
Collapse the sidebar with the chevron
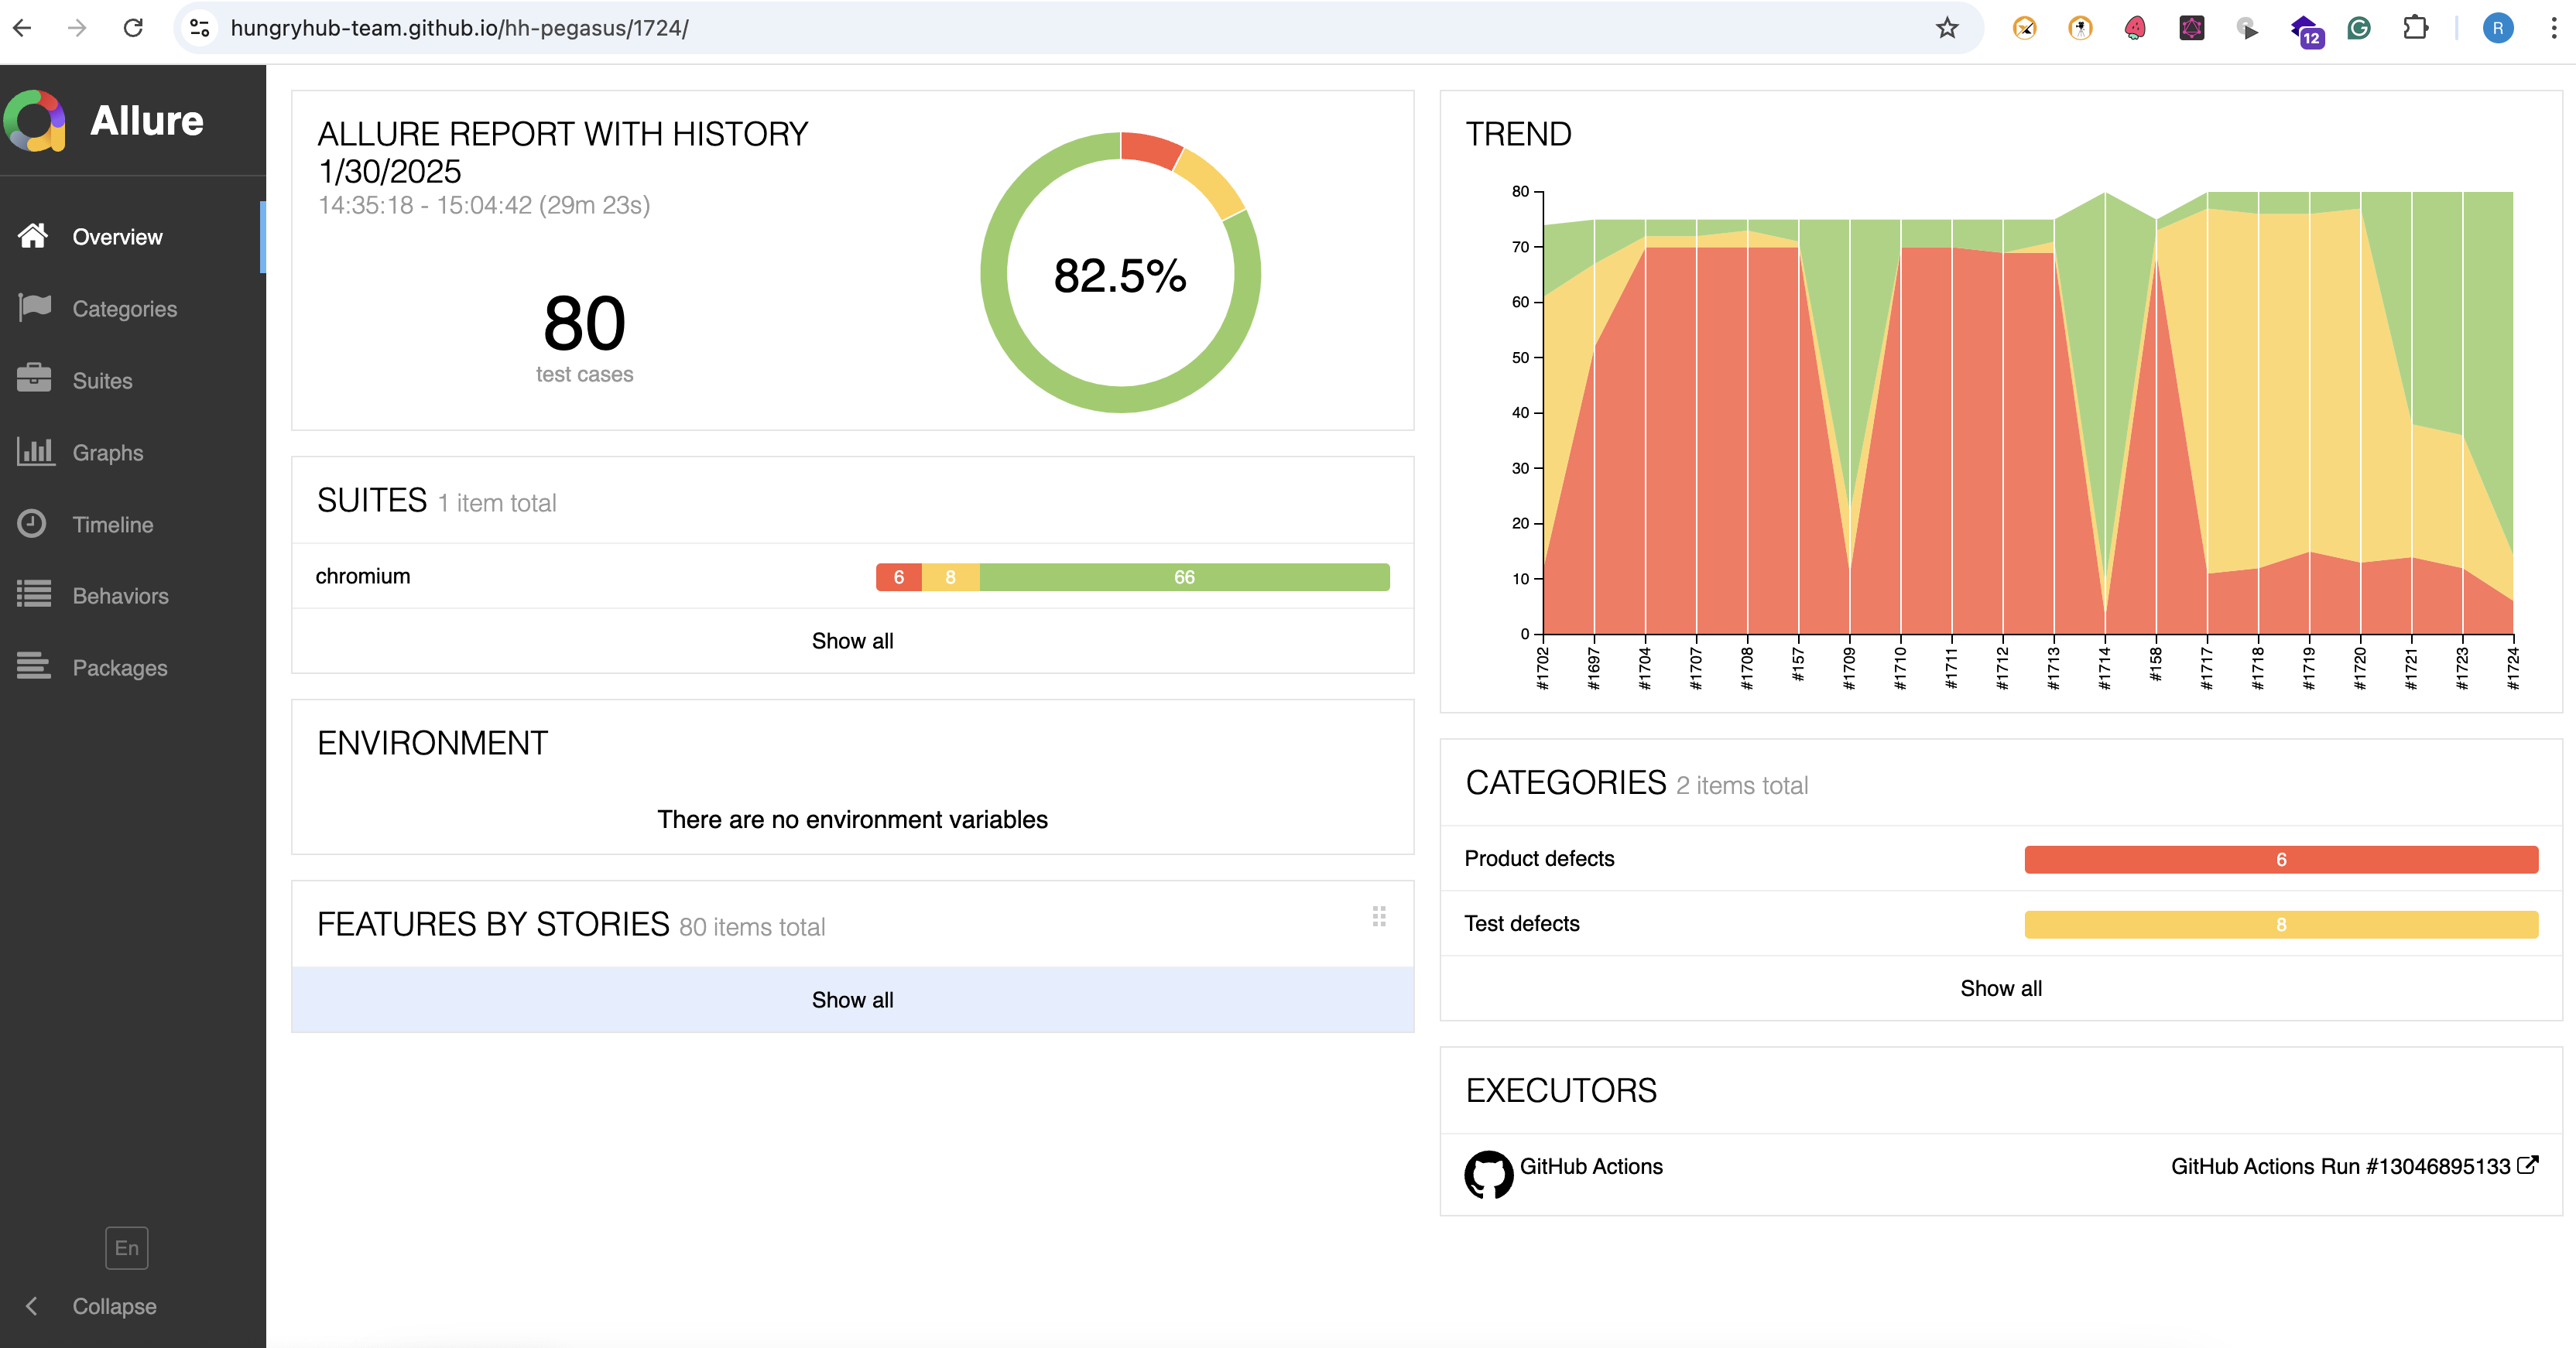(x=32, y=1306)
